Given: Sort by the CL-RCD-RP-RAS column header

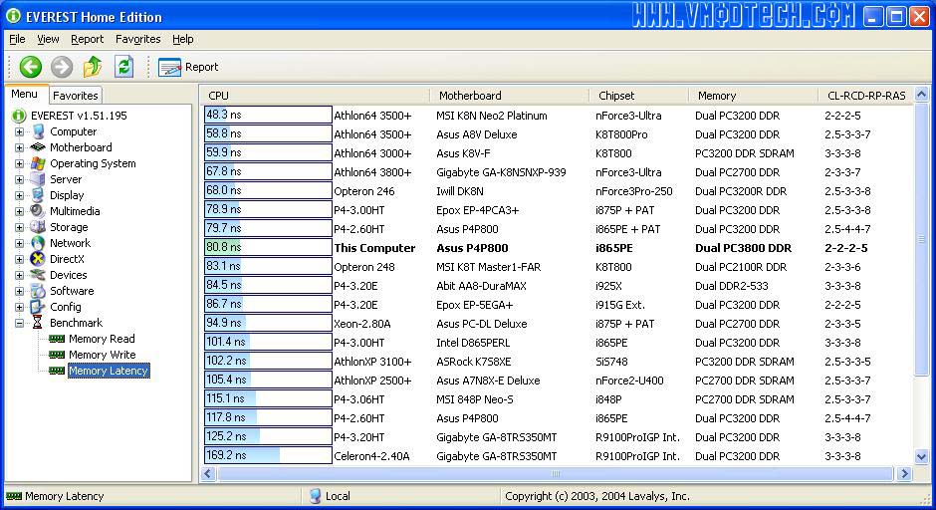Looking at the screenshot, I should click(x=866, y=96).
